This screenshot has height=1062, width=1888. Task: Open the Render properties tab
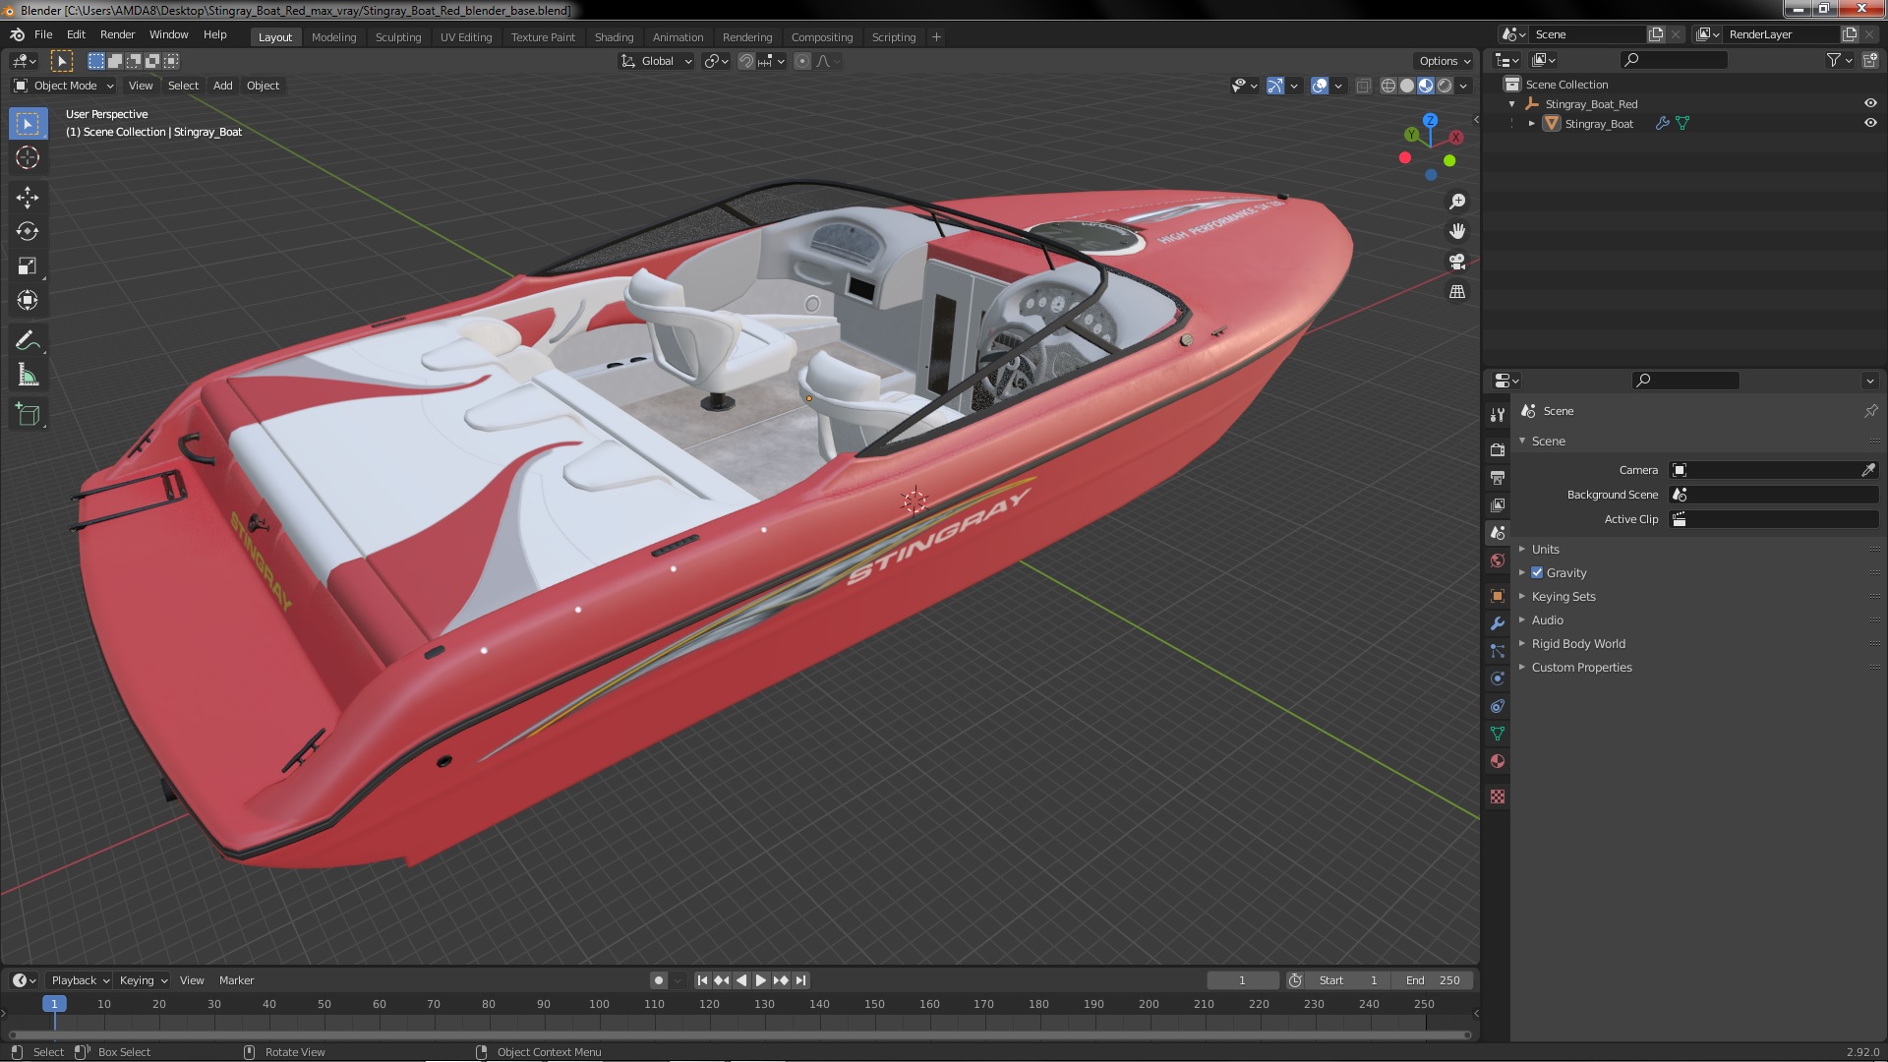click(x=1498, y=449)
